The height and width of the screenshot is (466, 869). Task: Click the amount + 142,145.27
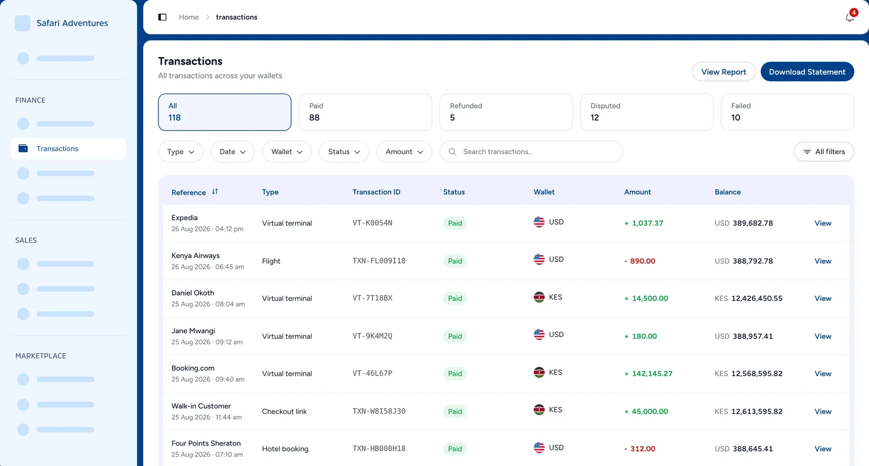[x=648, y=373]
